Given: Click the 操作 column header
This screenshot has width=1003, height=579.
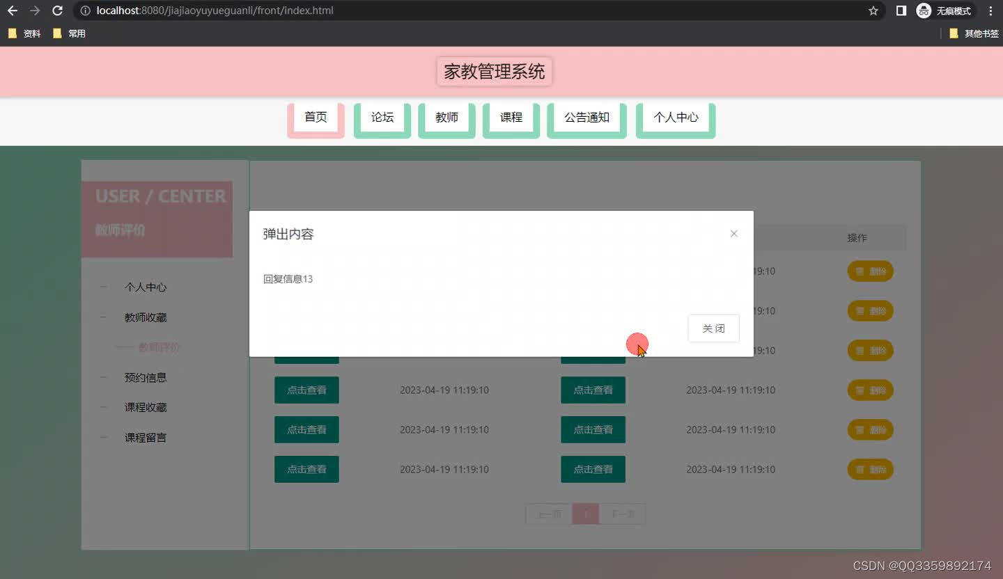Looking at the screenshot, I should [x=857, y=238].
